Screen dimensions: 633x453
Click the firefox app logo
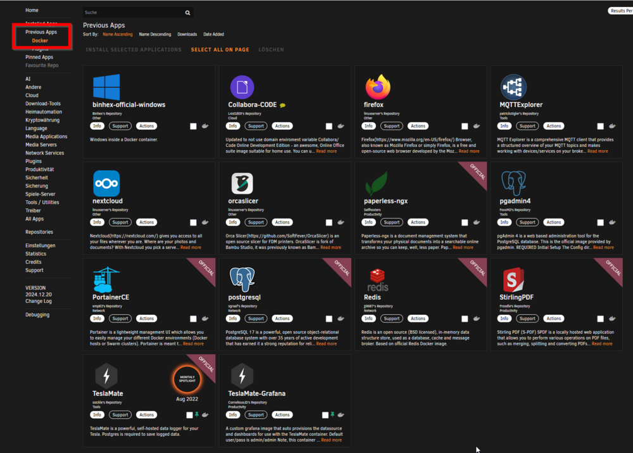pos(378,86)
